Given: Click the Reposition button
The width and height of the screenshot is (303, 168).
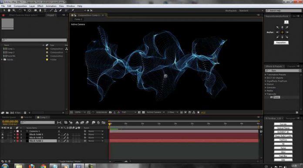Looking at the screenshot, I should click(x=281, y=43).
